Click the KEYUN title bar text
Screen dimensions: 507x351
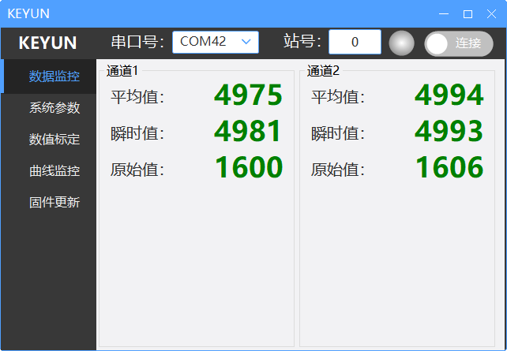pos(28,14)
